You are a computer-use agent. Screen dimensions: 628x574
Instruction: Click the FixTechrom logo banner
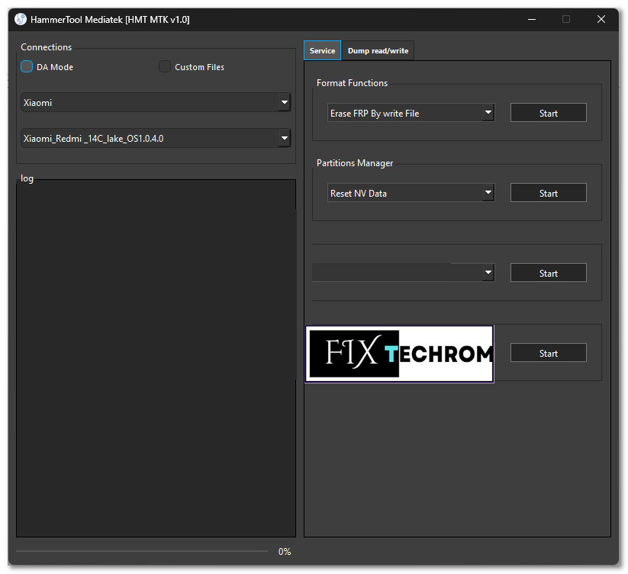point(400,354)
